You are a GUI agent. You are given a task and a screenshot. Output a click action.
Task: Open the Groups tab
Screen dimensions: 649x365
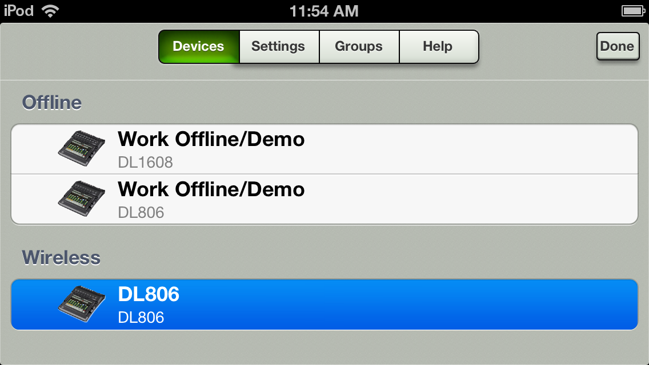[x=359, y=46]
